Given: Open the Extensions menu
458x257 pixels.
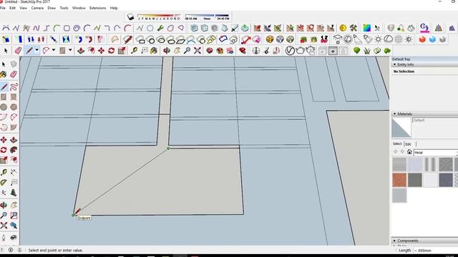Looking at the screenshot, I should click(97, 8).
